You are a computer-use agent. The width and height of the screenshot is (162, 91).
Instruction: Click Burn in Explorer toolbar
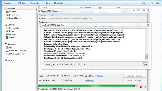pyautogui.click(x=48, y=3)
